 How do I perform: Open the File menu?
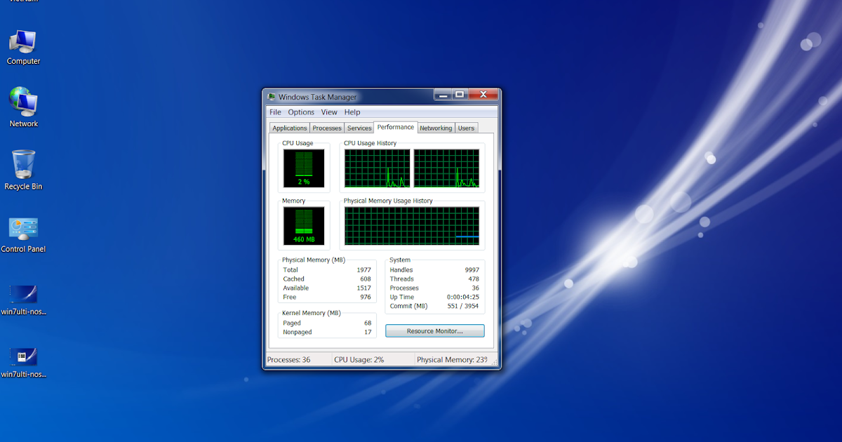275,112
